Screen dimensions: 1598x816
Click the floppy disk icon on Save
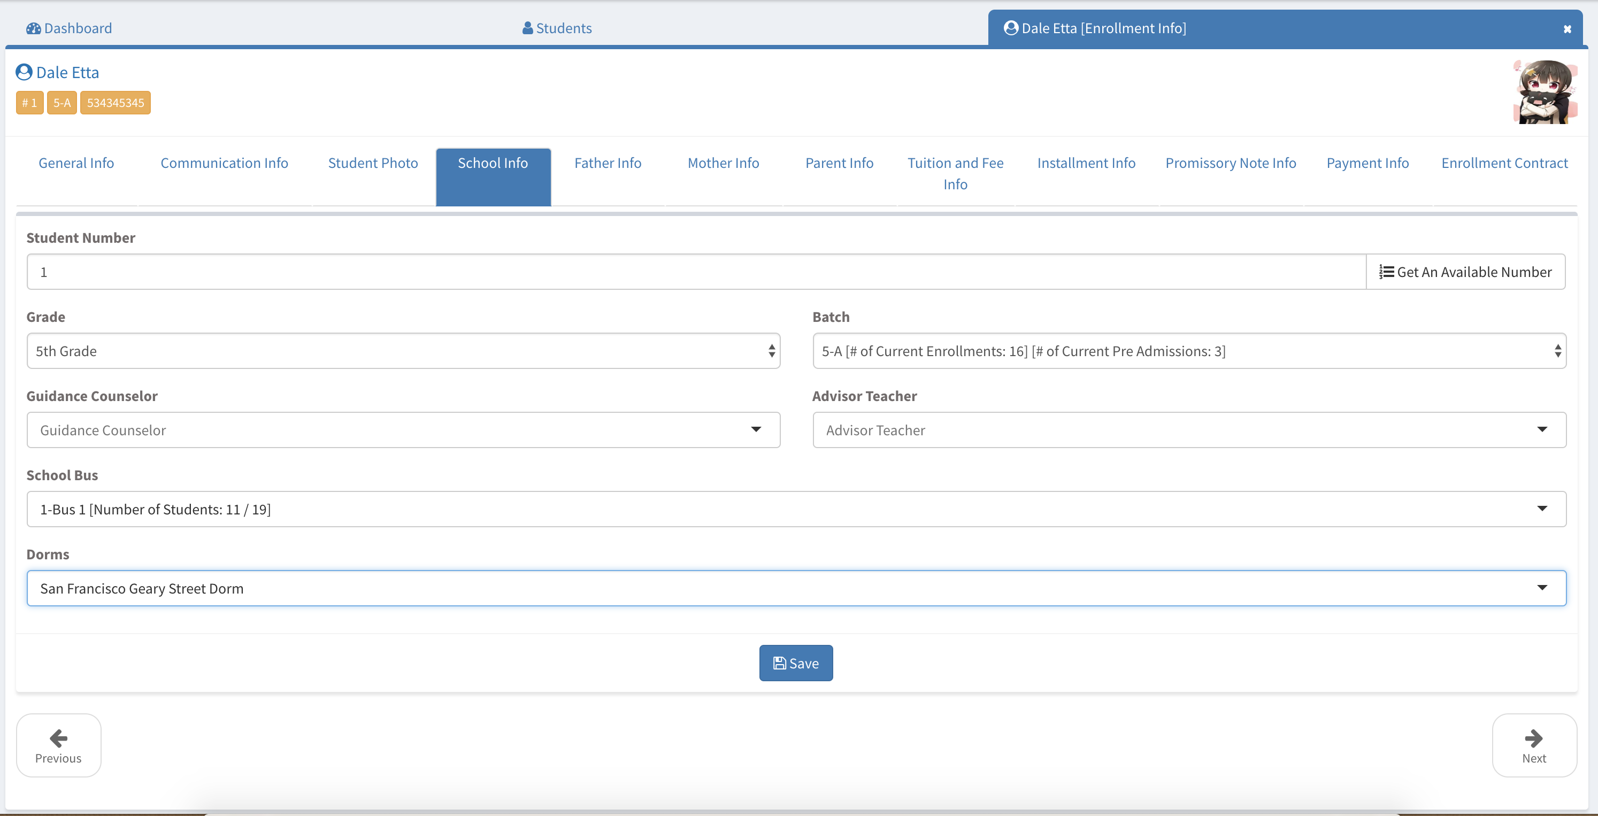point(779,663)
